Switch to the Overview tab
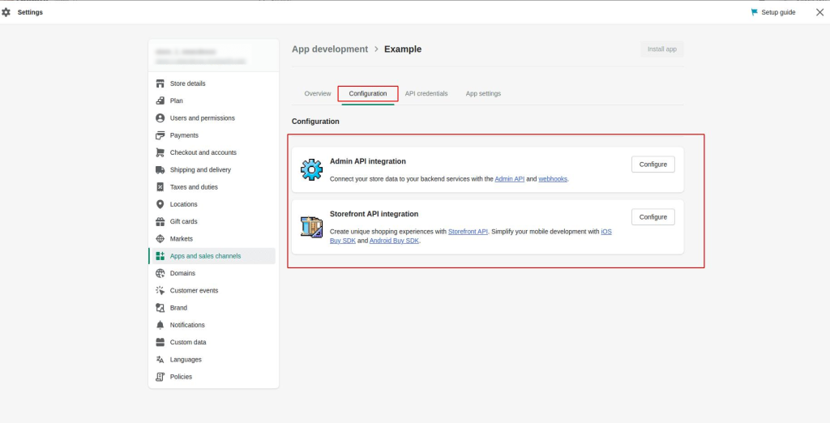 coord(318,93)
